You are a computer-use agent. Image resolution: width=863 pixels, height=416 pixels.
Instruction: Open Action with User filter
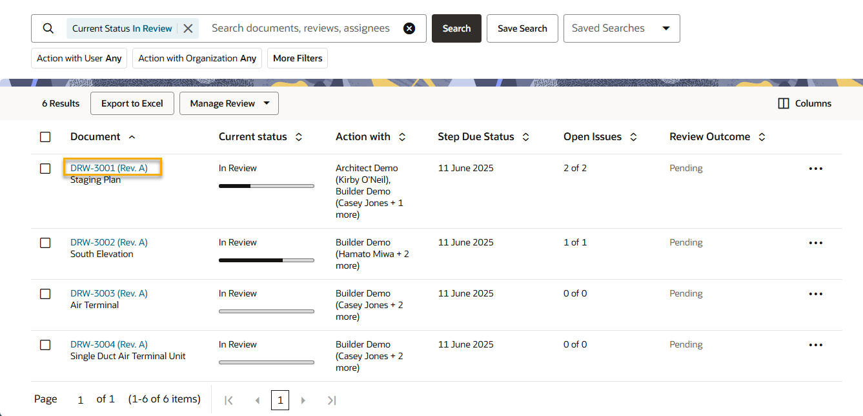point(79,58)
